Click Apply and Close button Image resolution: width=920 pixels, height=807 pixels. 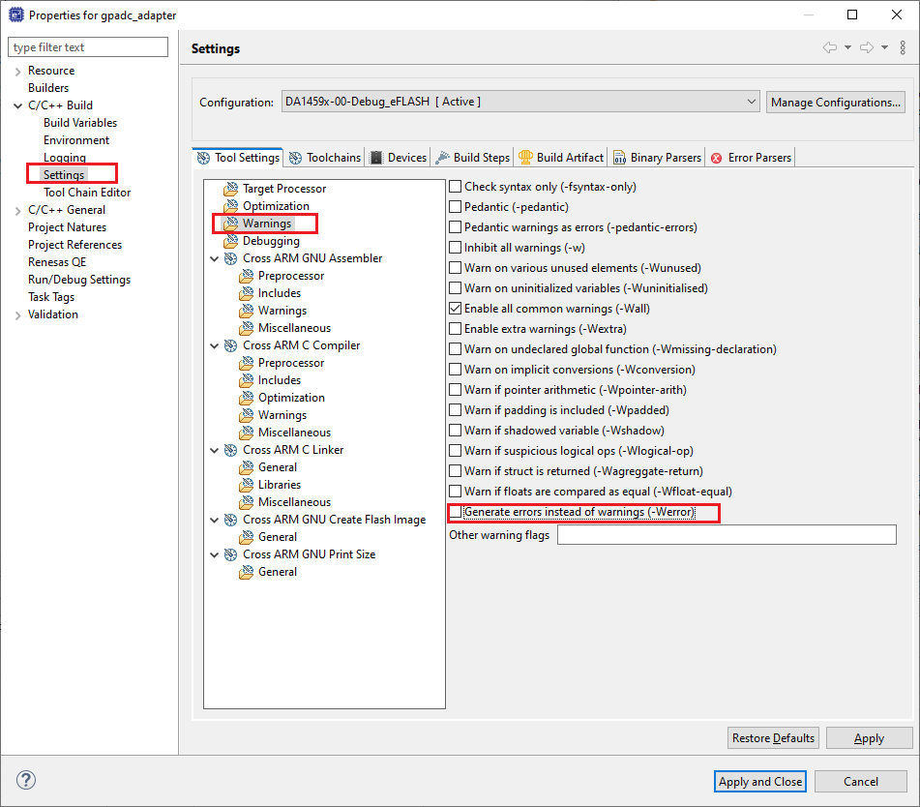pyautogui.click(x=760, y=782)
